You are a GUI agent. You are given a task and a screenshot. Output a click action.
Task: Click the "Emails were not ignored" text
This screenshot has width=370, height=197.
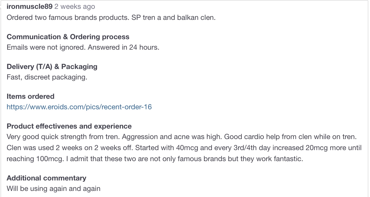pos(46,47)
